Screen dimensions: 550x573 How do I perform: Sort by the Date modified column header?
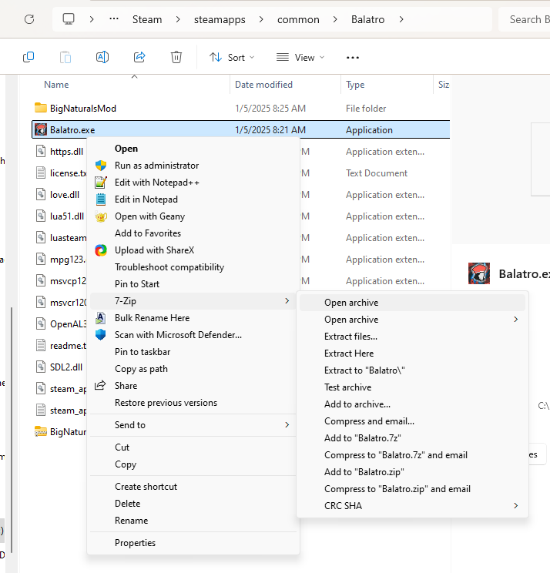(x=263, y=85)
